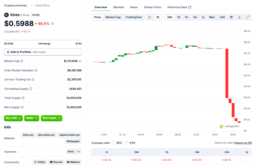
Task: Show Total Supply info icon
Action: pyautogui.click(x=23, y=98)
